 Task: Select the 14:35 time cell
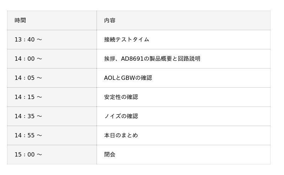pyautogui.click(x=28, y=116)
